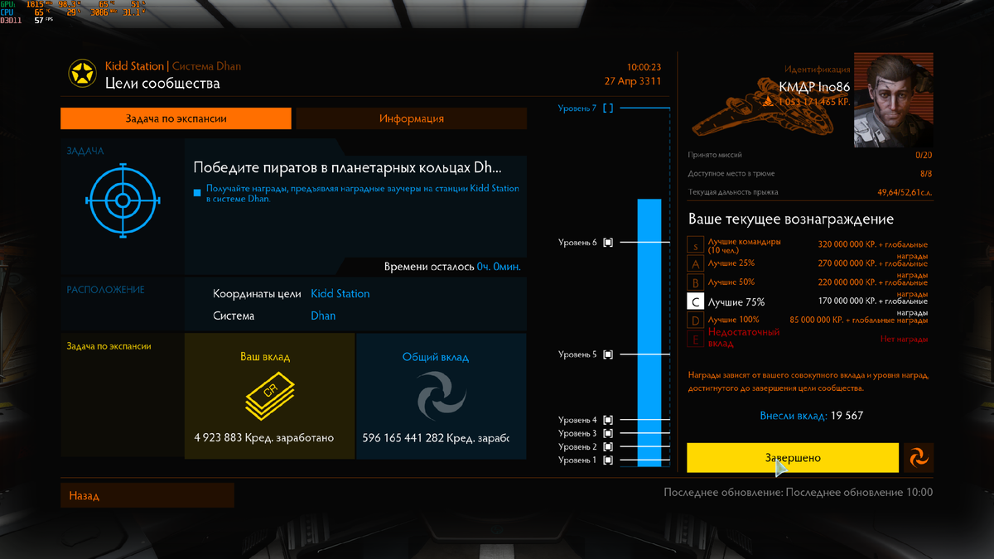Click the community goals star emblem icon
994x559 pixels.
click(81, 75)
